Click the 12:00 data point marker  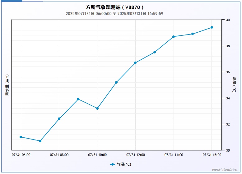135,63
